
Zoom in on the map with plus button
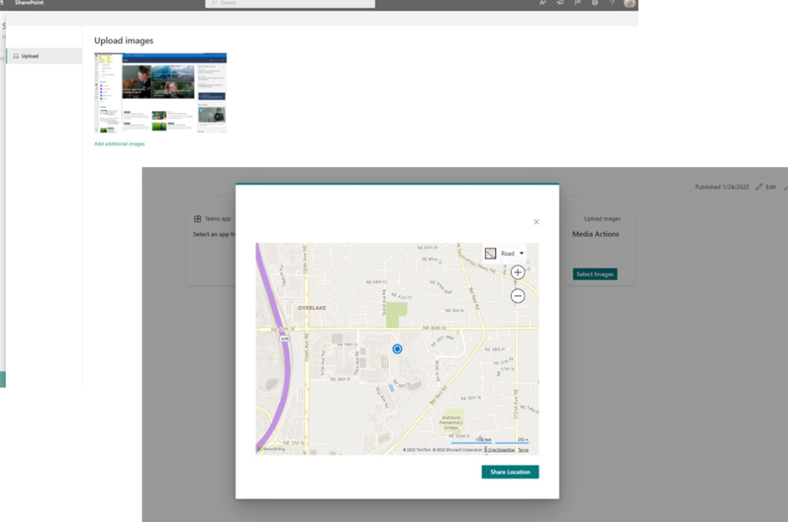coord(518,273)
